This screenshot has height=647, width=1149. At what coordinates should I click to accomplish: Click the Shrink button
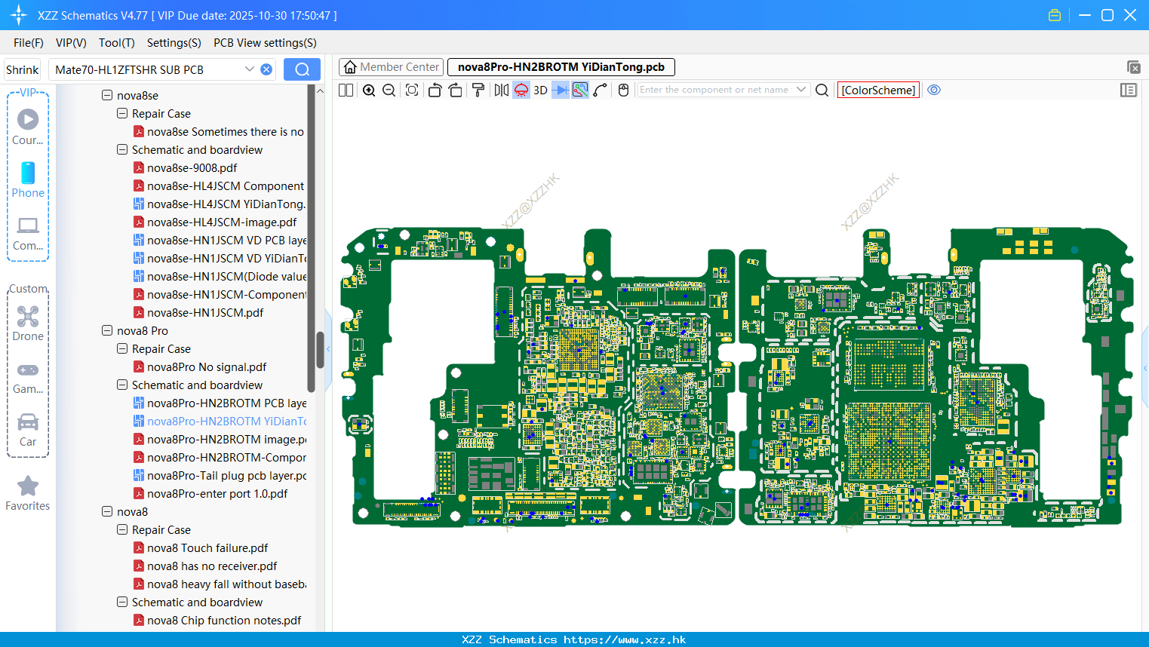23,69
